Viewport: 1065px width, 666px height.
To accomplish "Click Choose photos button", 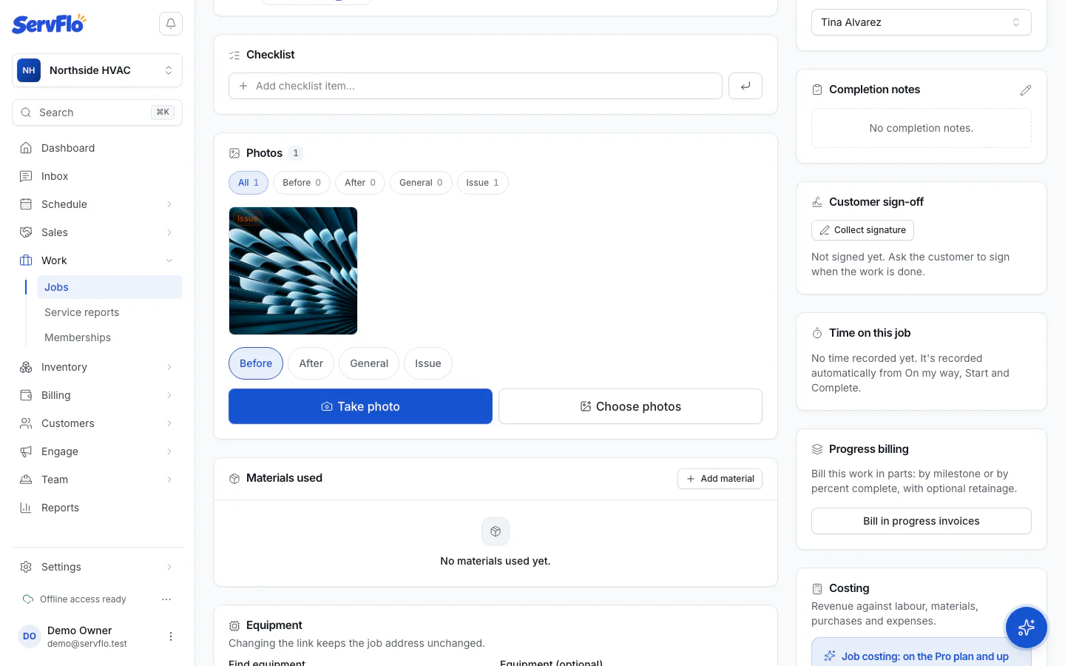I will 630,406.
